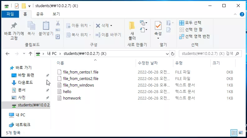Select the file_from_windows text document
This screenshot has width=247, height=138.
coord(78,85)
